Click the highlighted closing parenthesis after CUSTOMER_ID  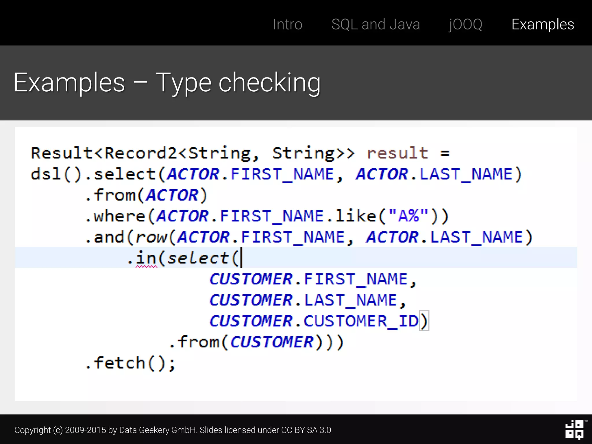[424, 321]
